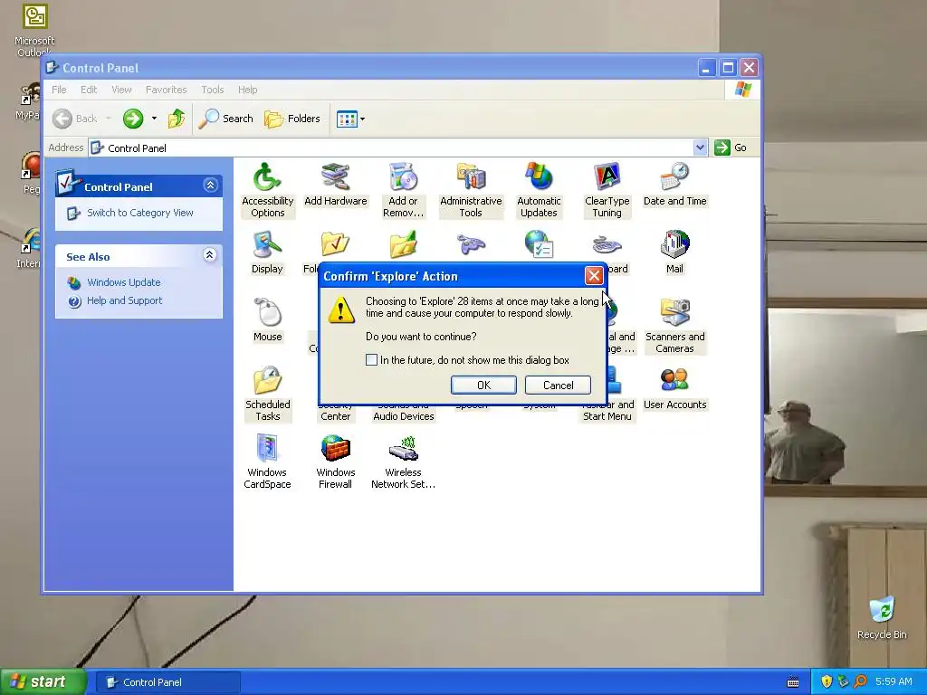927x695 pixels.
Task: Open the Edit menu
Action: click(89, 90)
